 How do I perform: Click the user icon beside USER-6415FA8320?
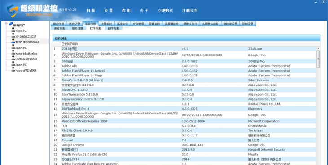tap(13, 59)
